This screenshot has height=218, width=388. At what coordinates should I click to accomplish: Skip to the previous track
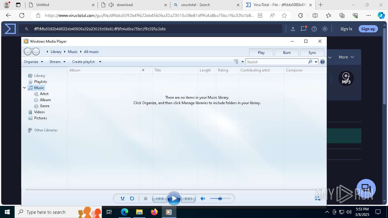(x=159, y=199)
